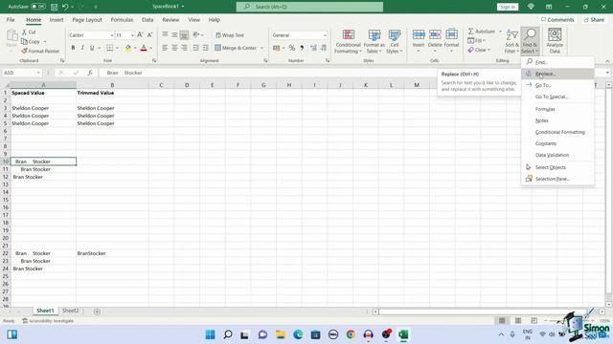Click the Increase Font Size icon

[x=140, y=35]
